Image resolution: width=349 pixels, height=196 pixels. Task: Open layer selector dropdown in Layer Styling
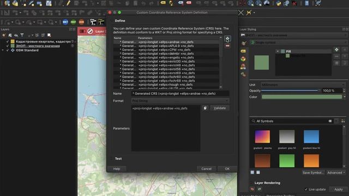294,35
